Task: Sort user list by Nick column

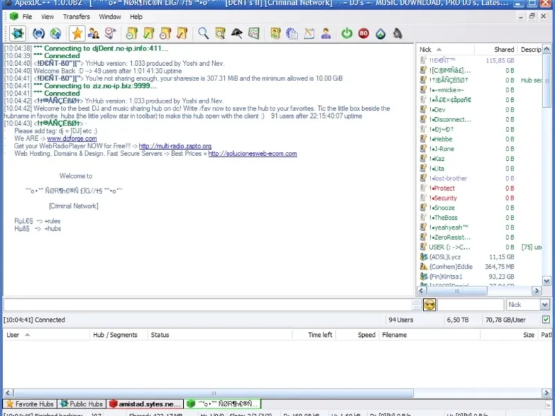Action: coord(445,49)
